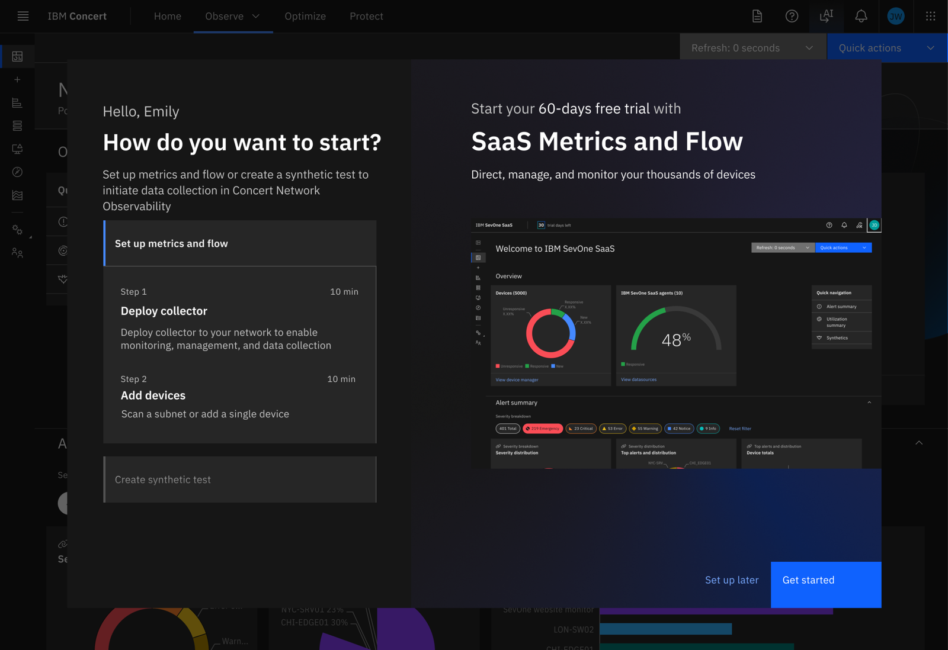Click the SaaS Metrics and Flow title
948x650 pixels.
pyautogui.click(x=607, y=141)
